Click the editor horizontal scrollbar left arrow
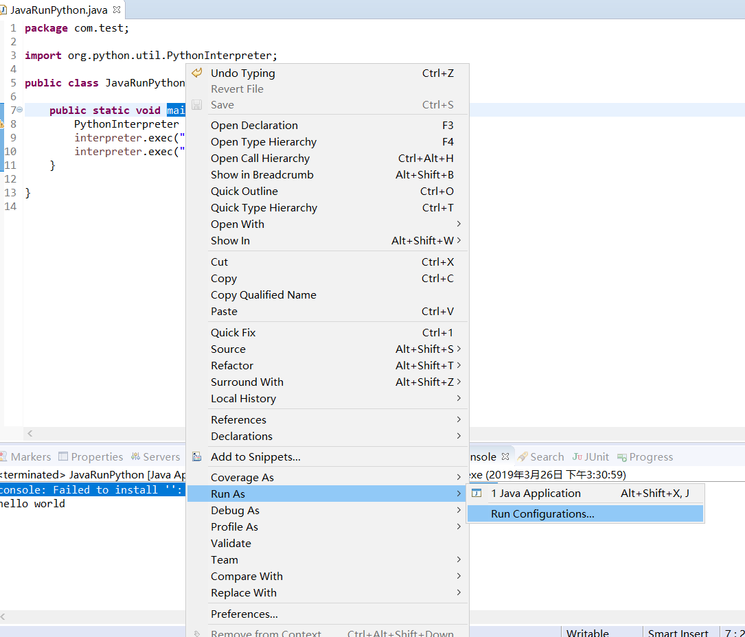This screenshot has height=637, width=745. [30, 434]
